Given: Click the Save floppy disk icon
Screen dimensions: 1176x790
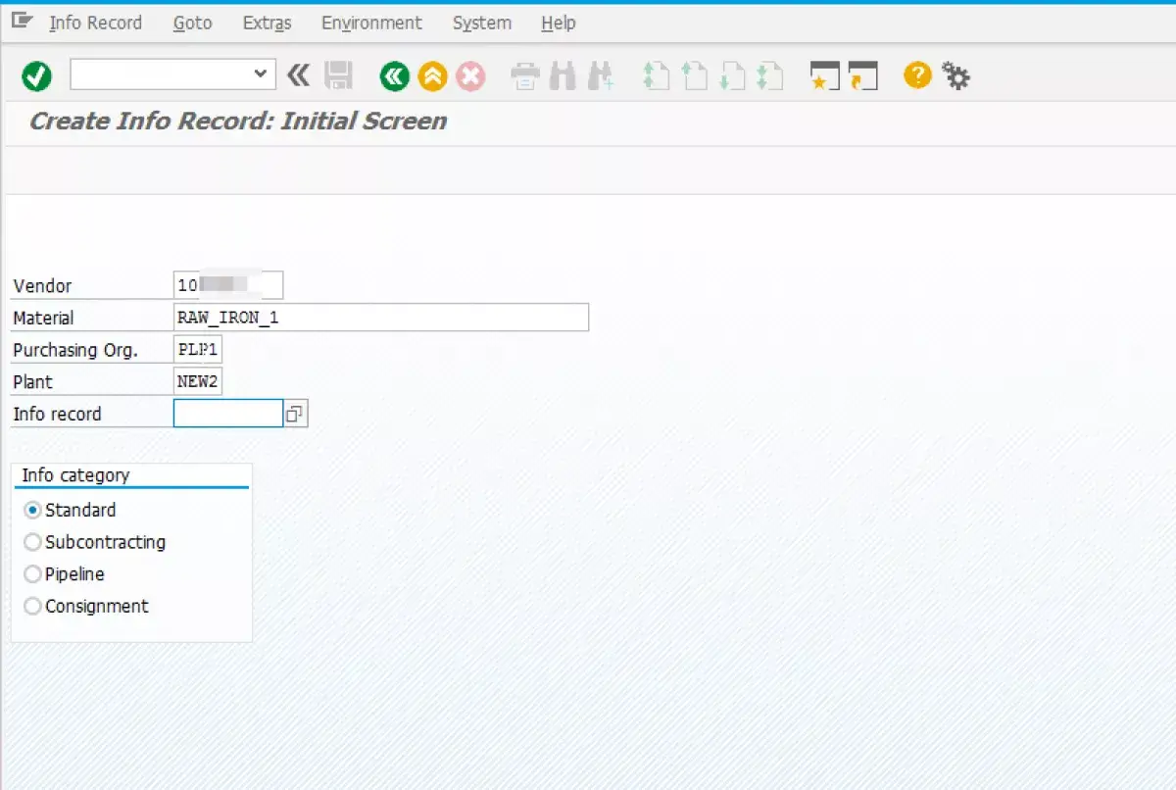Looking at the screenshot, I should pos(339,75).
